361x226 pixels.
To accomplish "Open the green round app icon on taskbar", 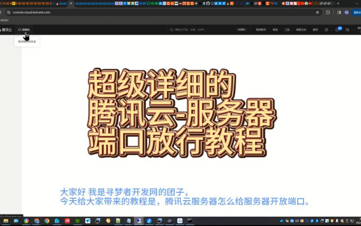I will point(77,221).
